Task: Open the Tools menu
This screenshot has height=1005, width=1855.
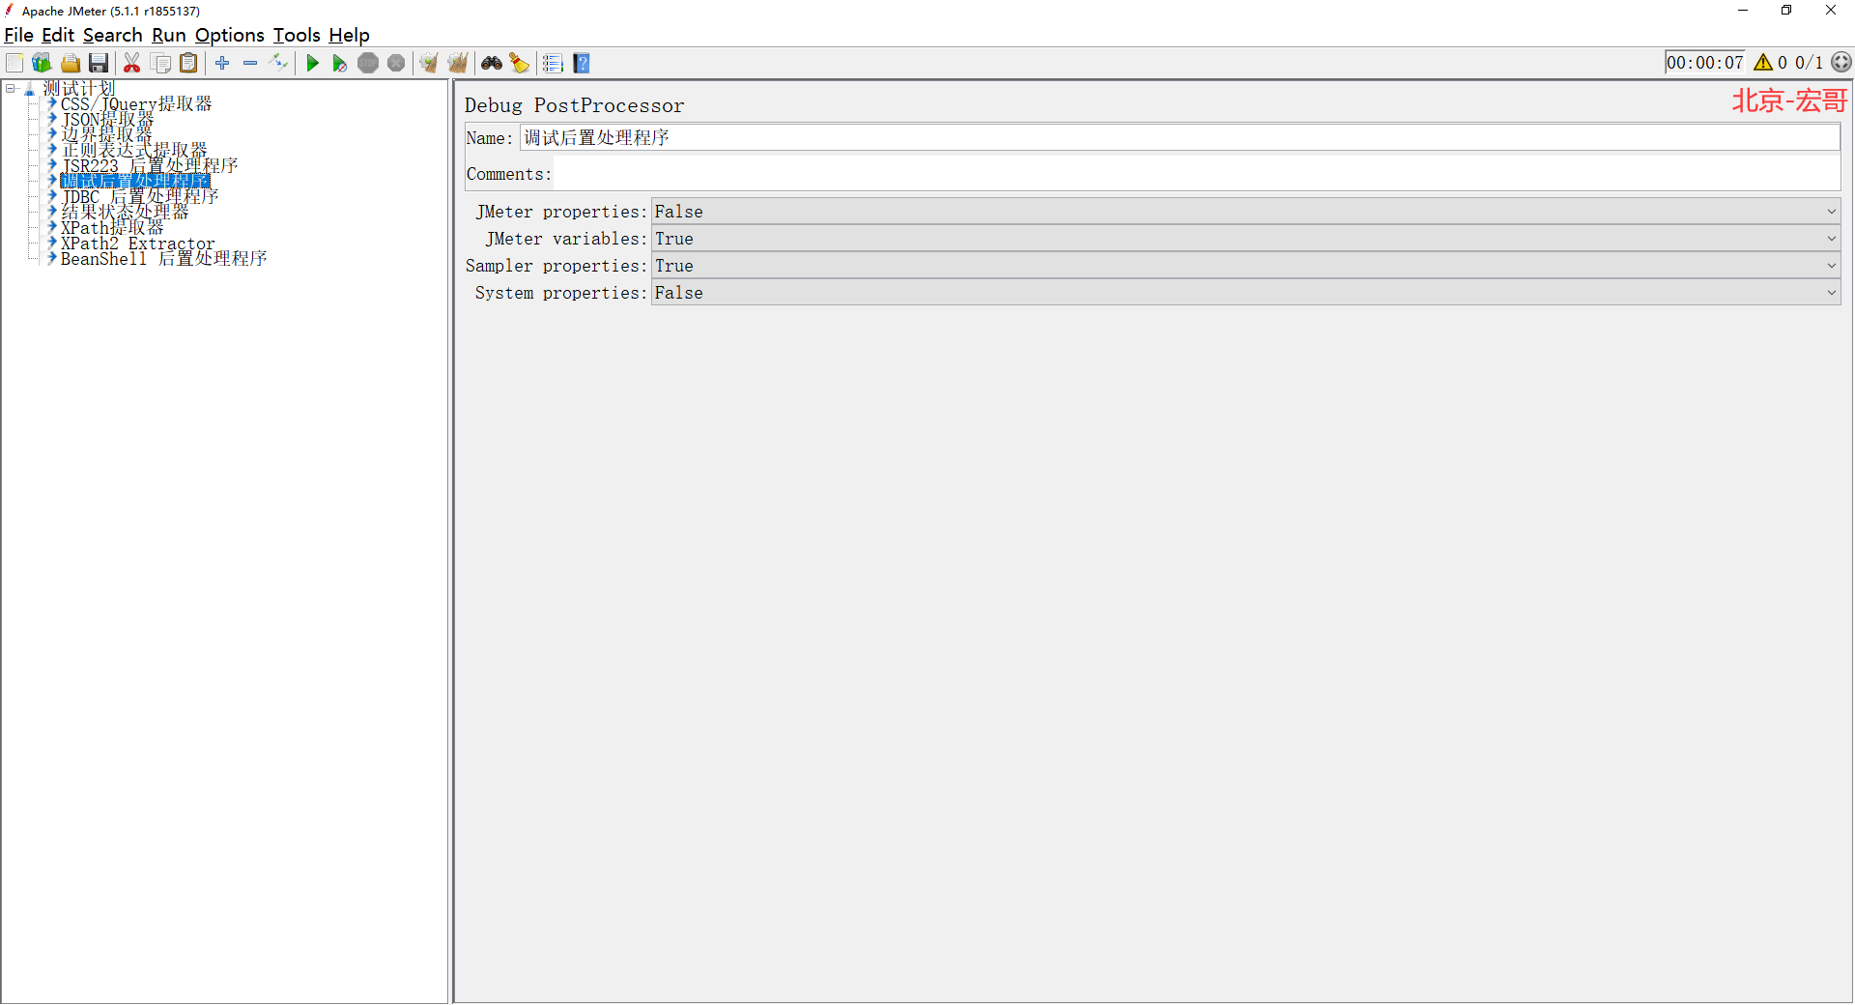Action: coord(297,35)
